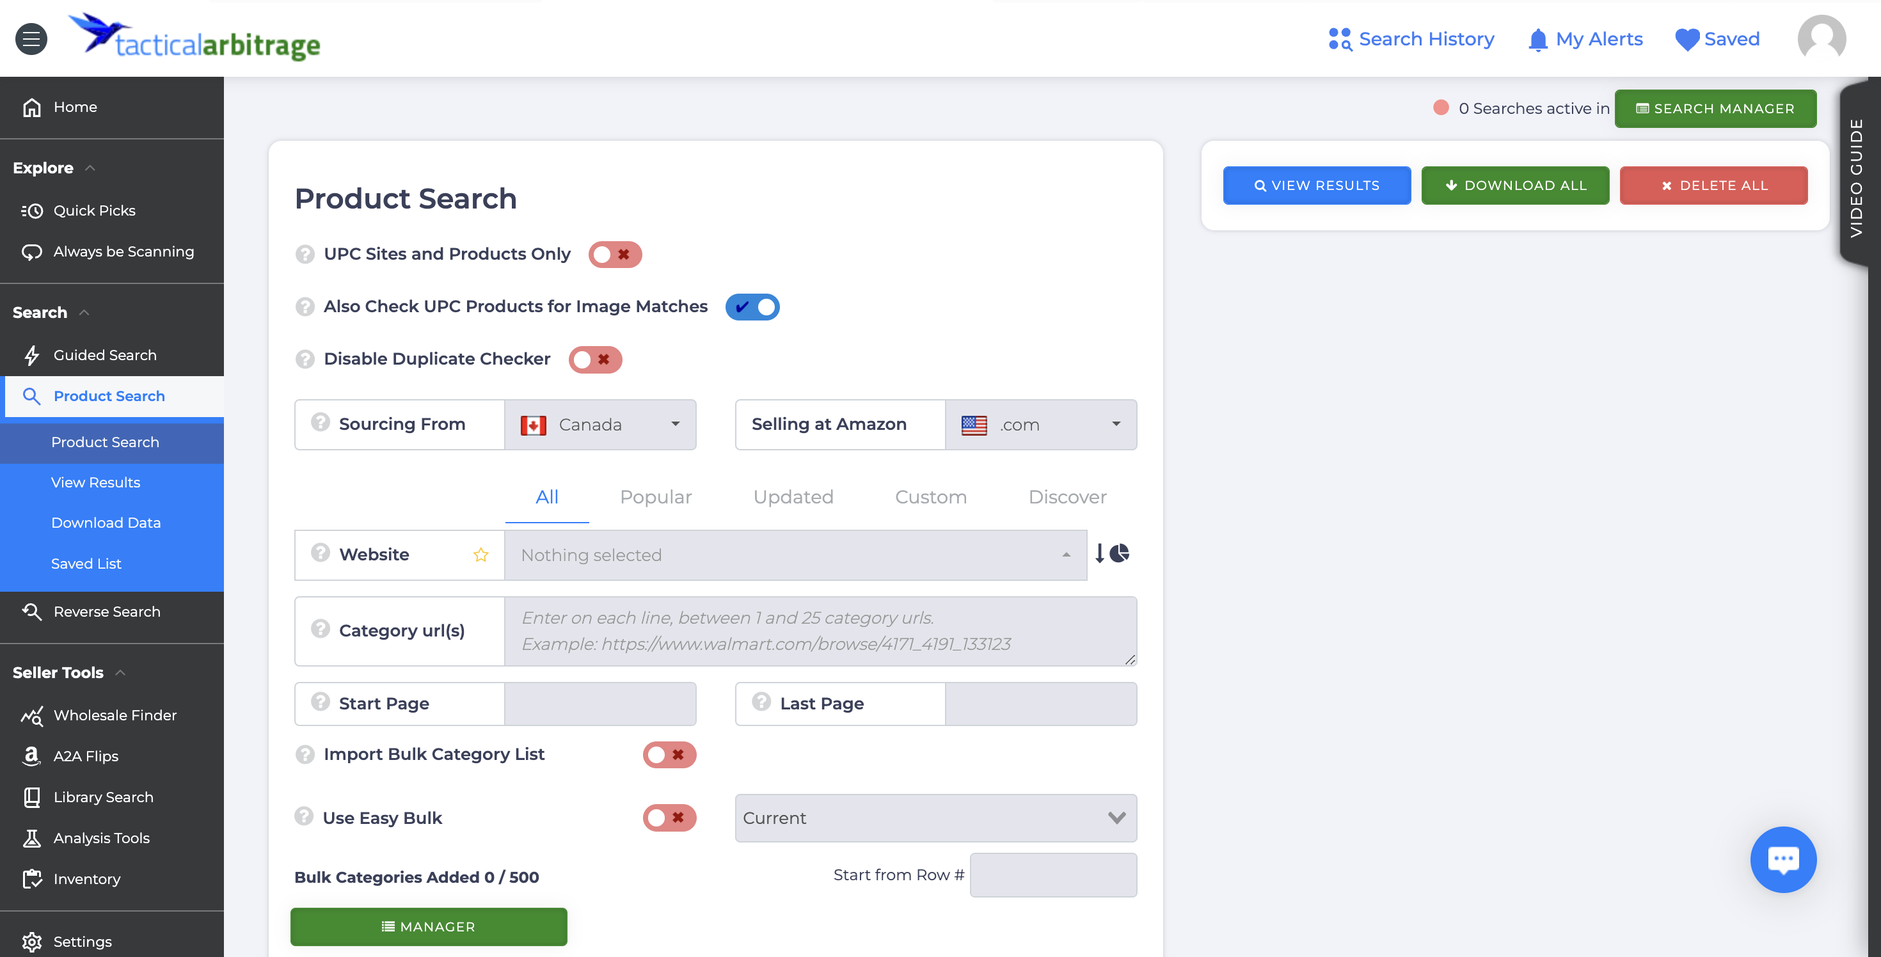Screen dimensions: 1881x957
Task: Click help icon for Also Check UPC Products
Action: click(305, 306)
